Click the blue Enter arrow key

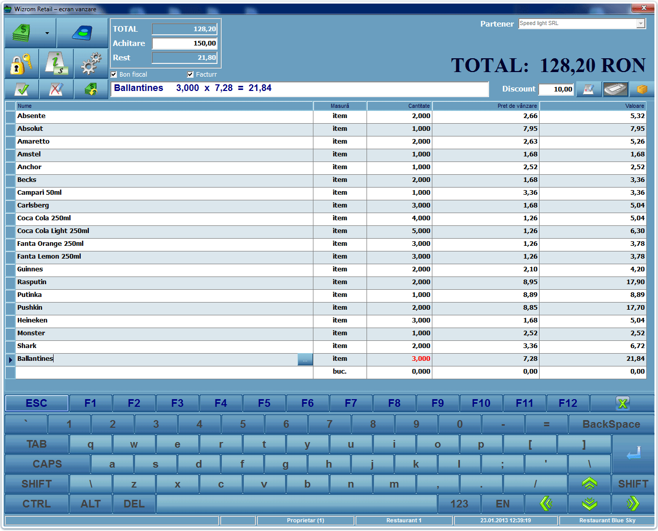(633, 454)
